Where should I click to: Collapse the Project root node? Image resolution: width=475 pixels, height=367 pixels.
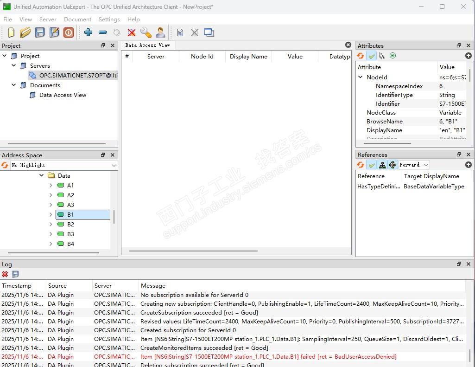click(x=5, y=56)
